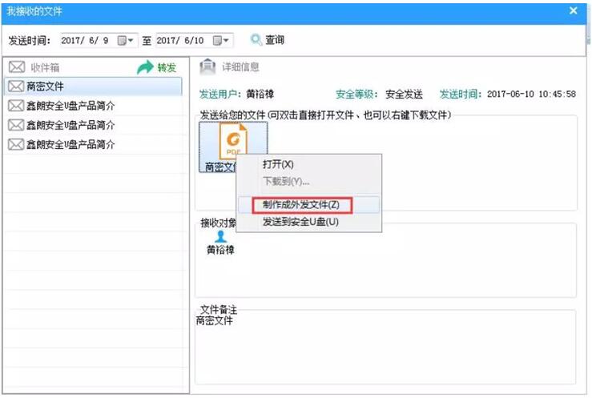Image resolution: width=592 pixels, height=398 pixels.
Task: Click the 黄裕樟 recipient user avatar icon
Action: 221,236
